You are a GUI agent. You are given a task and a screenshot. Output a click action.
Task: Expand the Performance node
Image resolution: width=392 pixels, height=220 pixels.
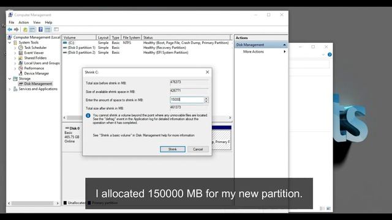[x=15, y=68]
